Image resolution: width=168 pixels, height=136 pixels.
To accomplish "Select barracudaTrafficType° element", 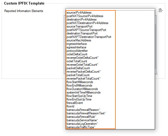I will pyautogui.click(x=81, y=127).
